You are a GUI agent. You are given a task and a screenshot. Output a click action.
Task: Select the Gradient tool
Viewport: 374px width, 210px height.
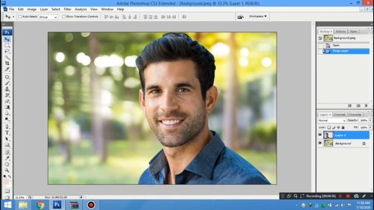tap(7, 107)
